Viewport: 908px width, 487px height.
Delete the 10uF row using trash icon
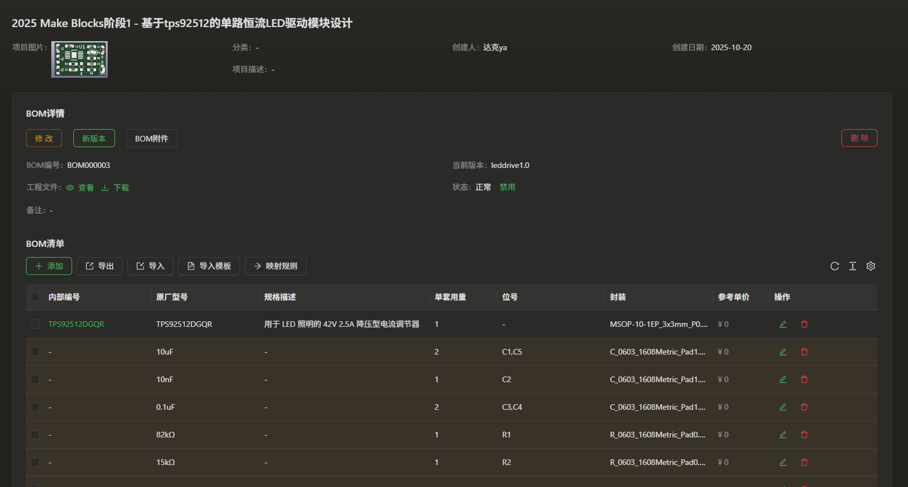[x=804, y=352]
